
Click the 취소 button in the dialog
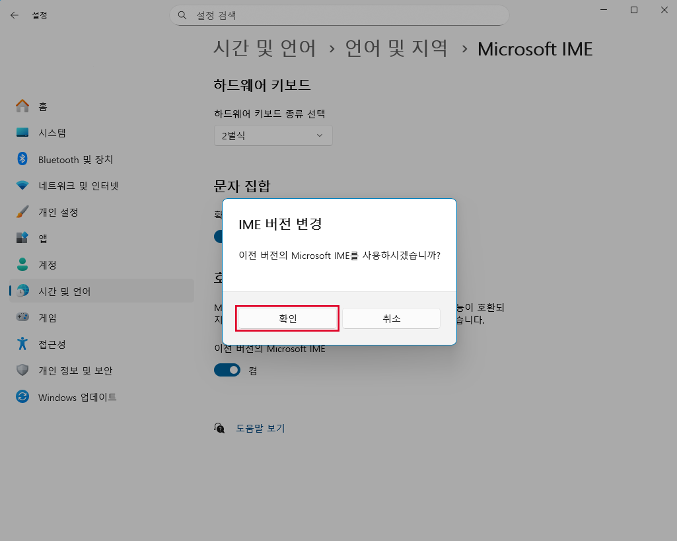391,318
